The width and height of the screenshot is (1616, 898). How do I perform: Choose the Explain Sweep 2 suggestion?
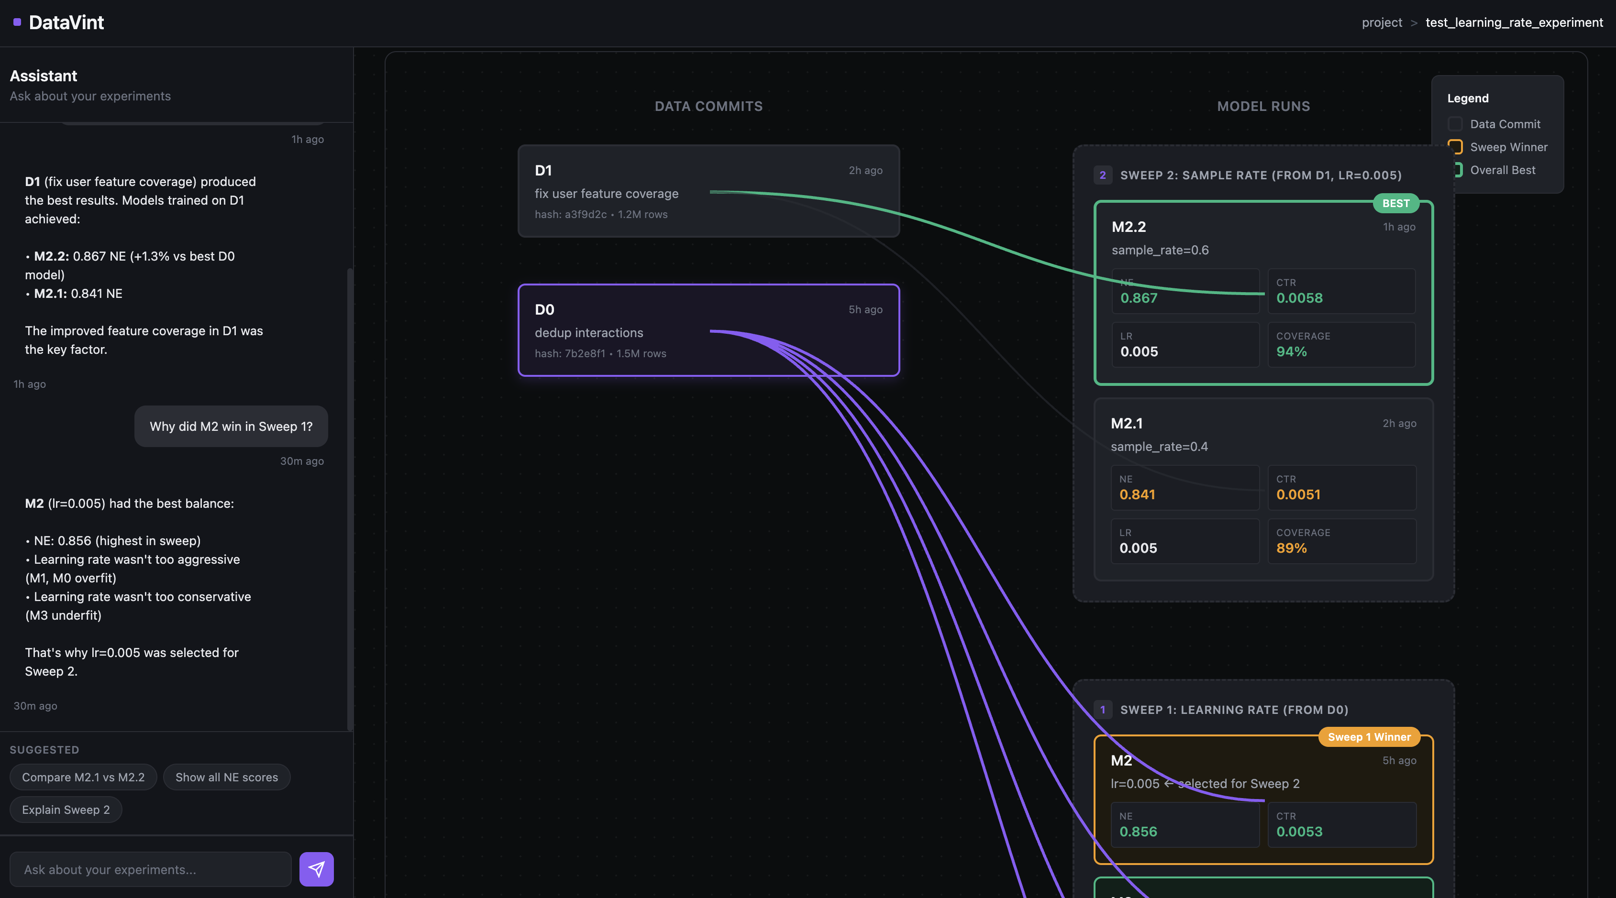(x=66, y=810)
